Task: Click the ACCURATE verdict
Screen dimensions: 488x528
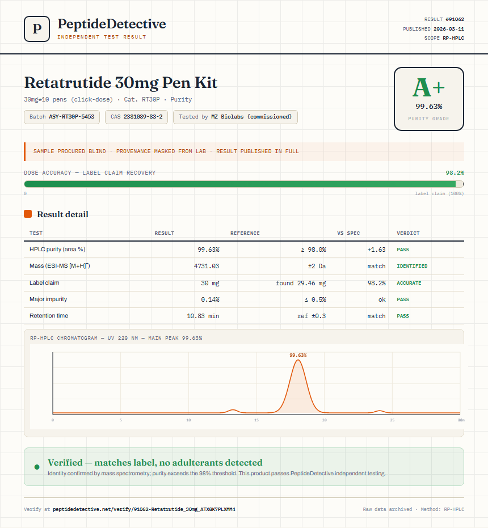Action: click(x=409, y=283)
